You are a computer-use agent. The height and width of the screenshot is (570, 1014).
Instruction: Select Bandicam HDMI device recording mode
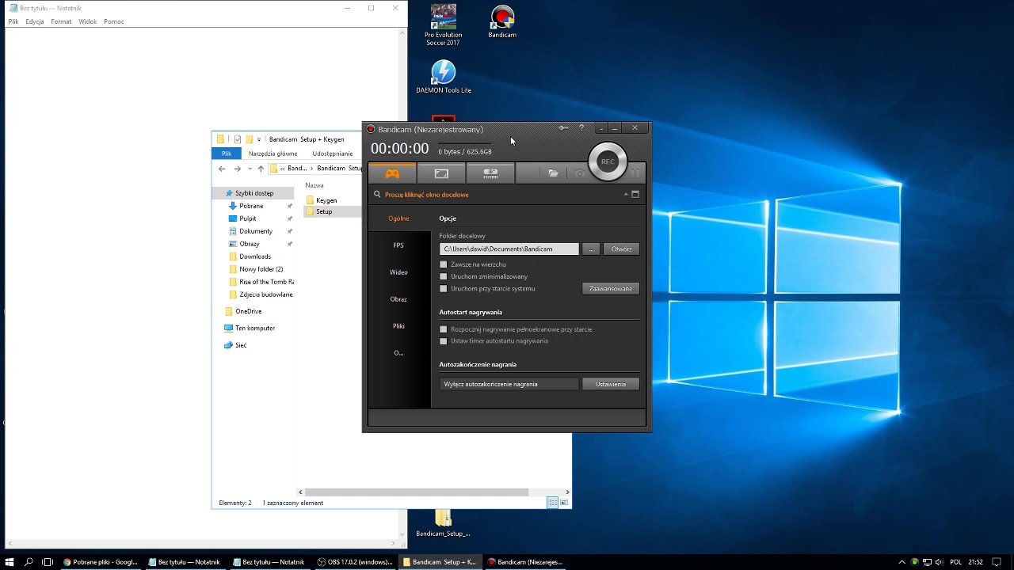(x=490, y=173)
